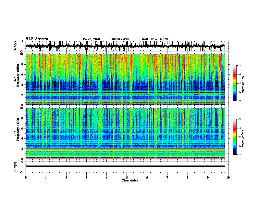Click the "ch.1(V)" axis label
257x199 pixels.
pyautogui.click(x=15, y=46)
